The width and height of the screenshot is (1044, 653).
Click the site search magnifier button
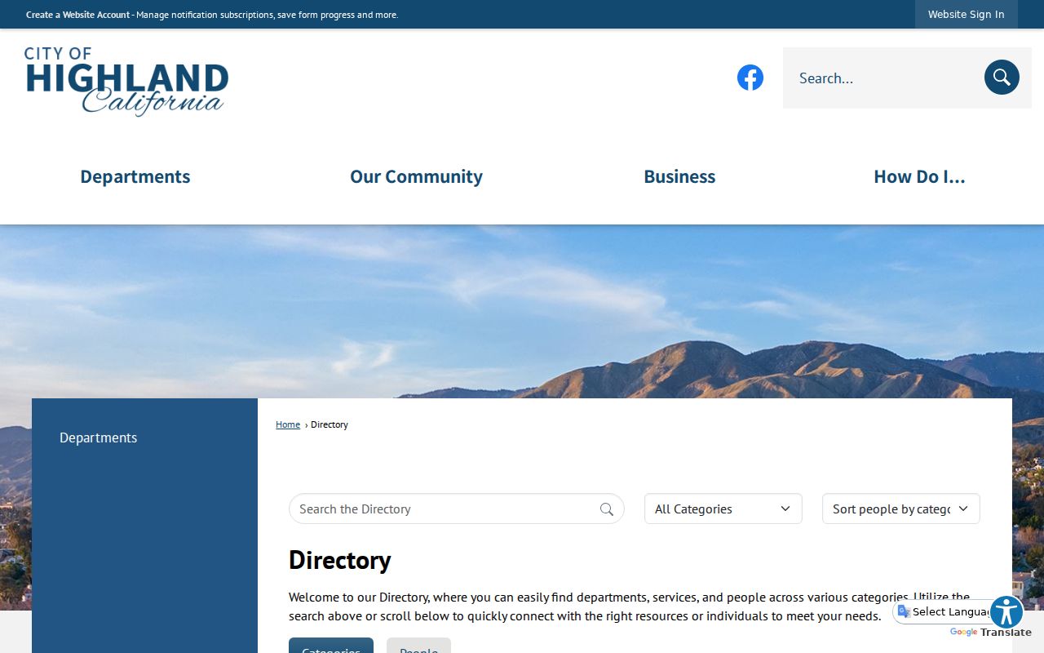(x=1002, y=78)
